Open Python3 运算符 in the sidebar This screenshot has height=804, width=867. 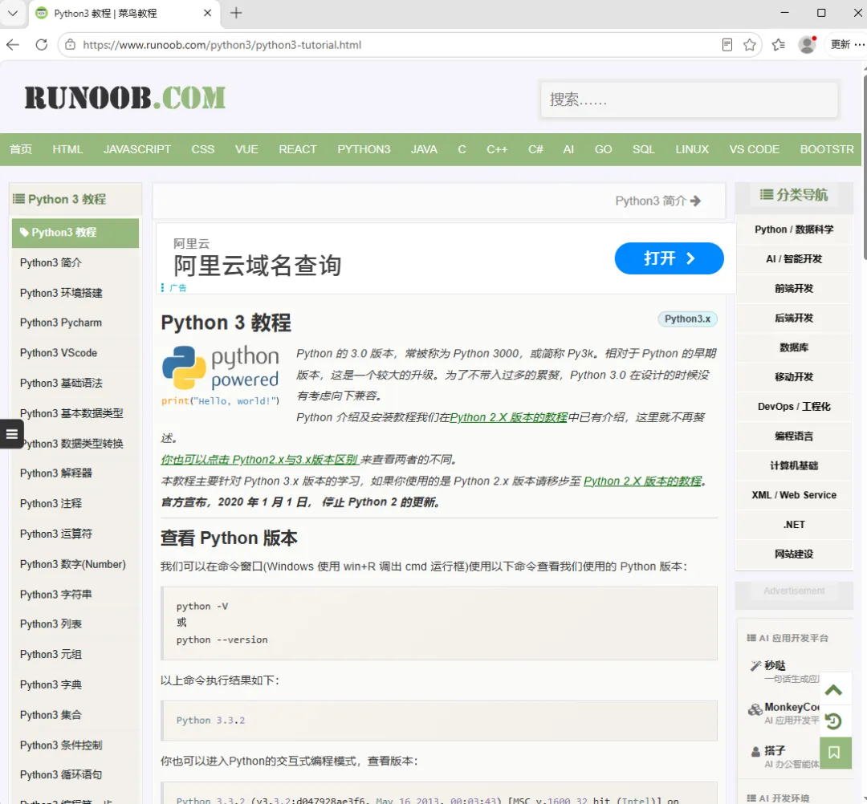(56, 534)
